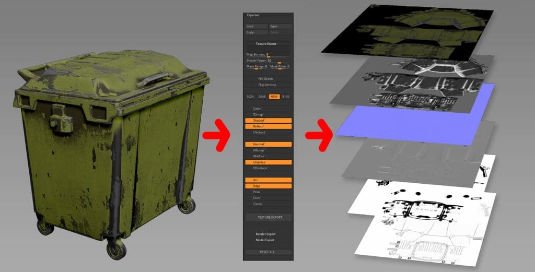The width and height of the screenshot is (535, 272).
Task: Select the 8192 texture resolution
Action: tap(286, 97)
